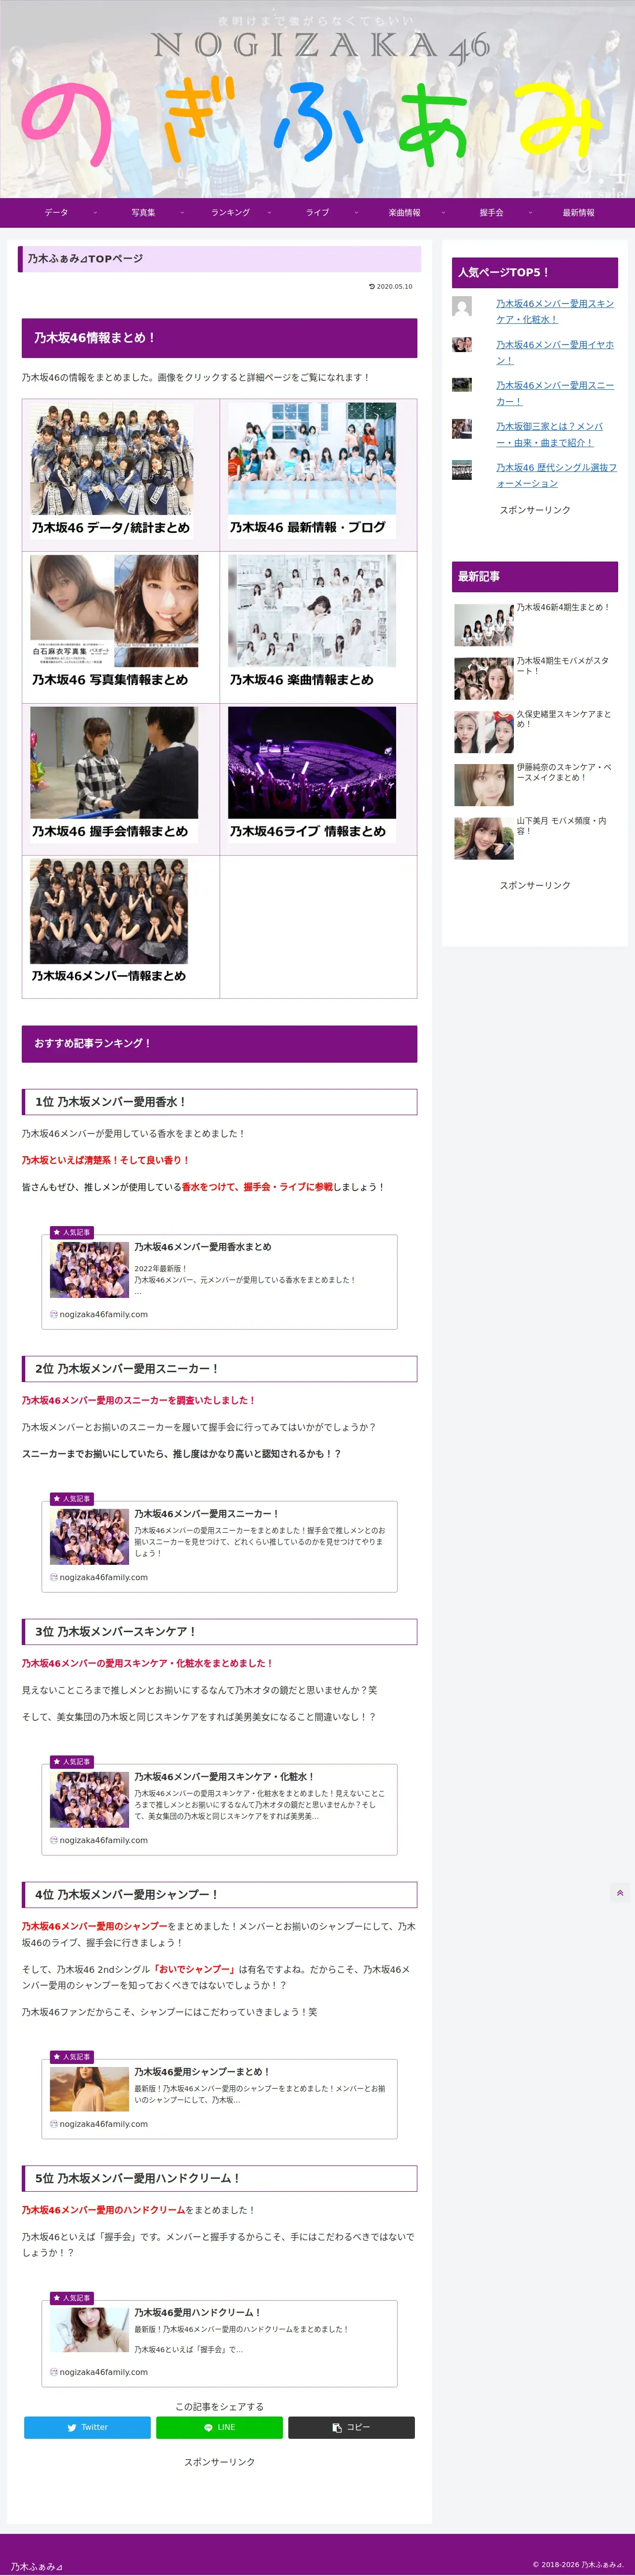The image size is (635, 2576).
Task: Open latest article 乃木坂4期生モバメがスタート
Action: pos(534,678)
